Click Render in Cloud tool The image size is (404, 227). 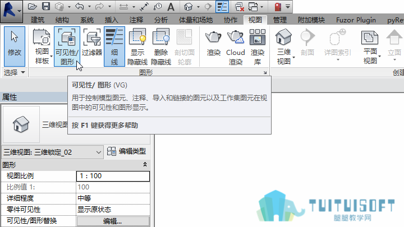tap(236, 47)
